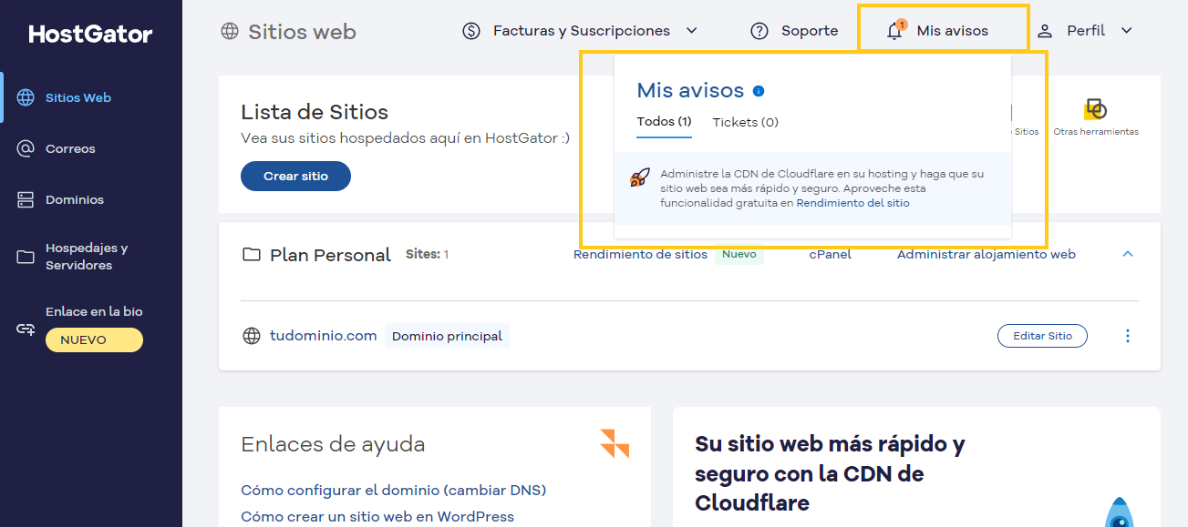The image size is (1188, 527).
Task: Open Enlace en la bio
Action: (x=94, y=311)
